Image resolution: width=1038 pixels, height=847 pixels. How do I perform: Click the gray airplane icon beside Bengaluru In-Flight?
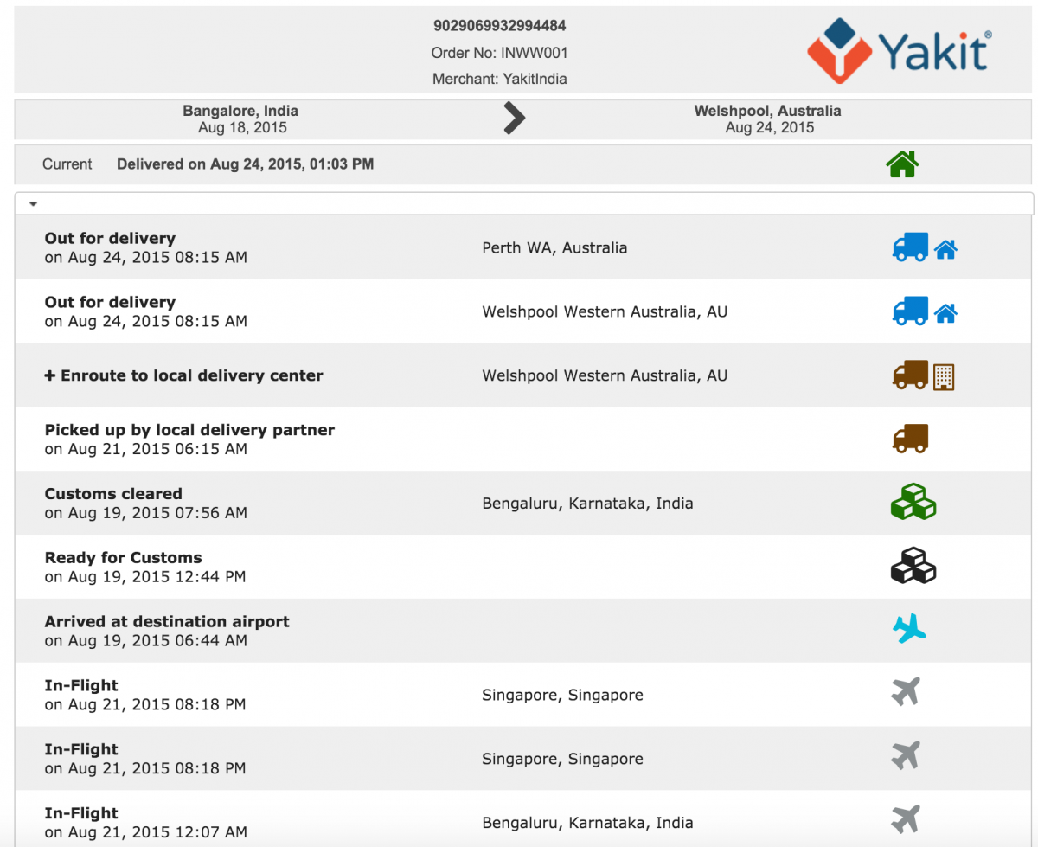tap(906, 818)
